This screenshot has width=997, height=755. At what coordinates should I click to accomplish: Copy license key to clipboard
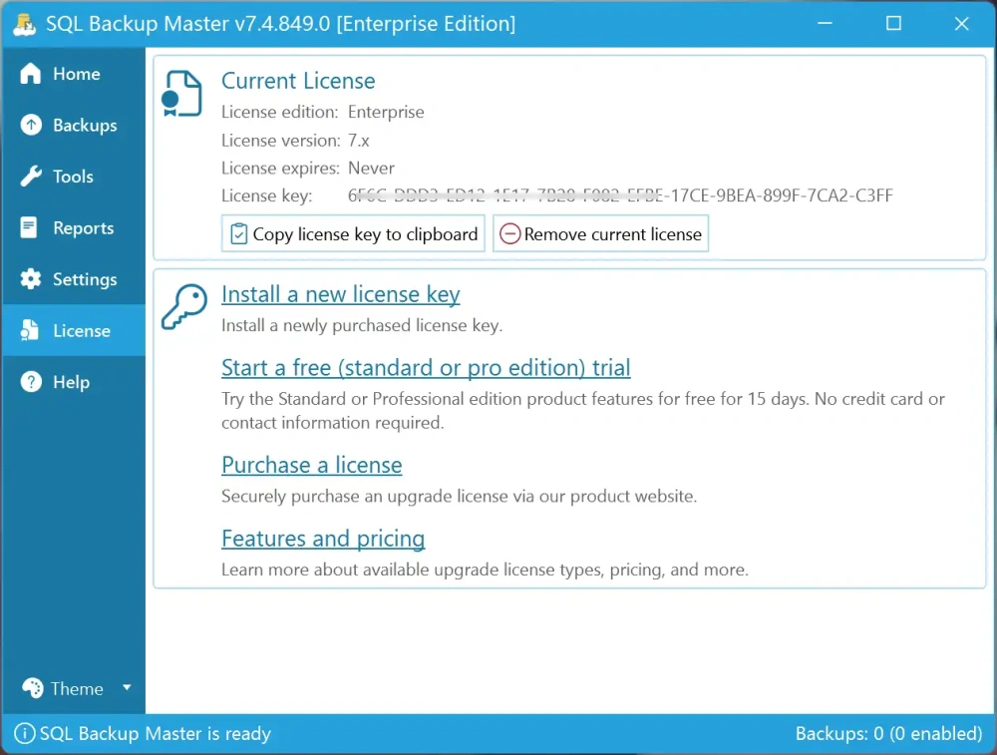coord(353,233)
